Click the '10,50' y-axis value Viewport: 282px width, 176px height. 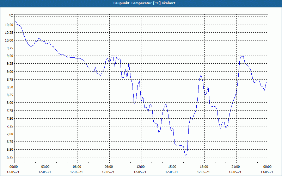(9, 25)
